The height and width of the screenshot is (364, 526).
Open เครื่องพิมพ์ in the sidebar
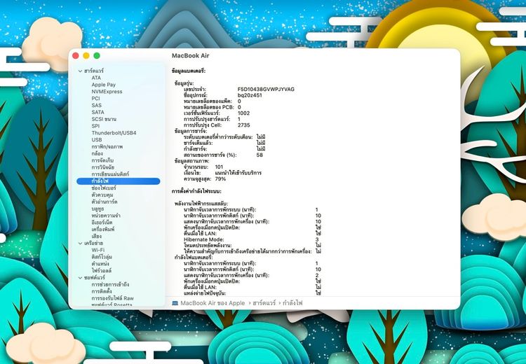click(x=103, y=230)
